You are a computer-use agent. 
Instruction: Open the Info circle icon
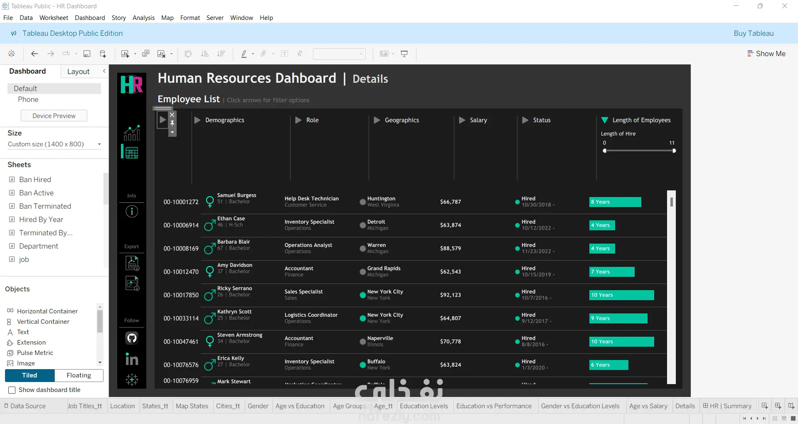132,212
